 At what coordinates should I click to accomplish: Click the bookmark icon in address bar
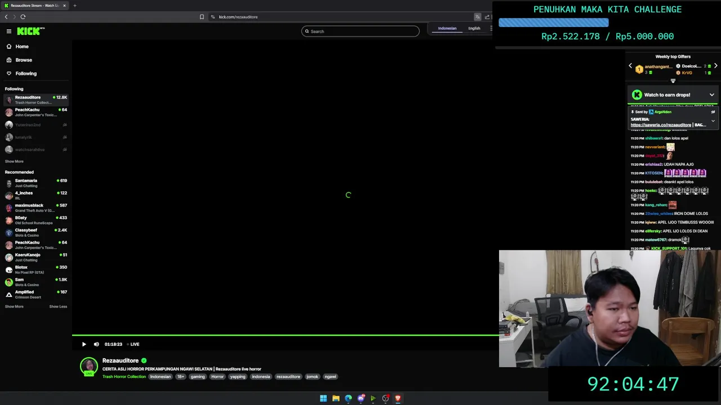tap(202, 17)
